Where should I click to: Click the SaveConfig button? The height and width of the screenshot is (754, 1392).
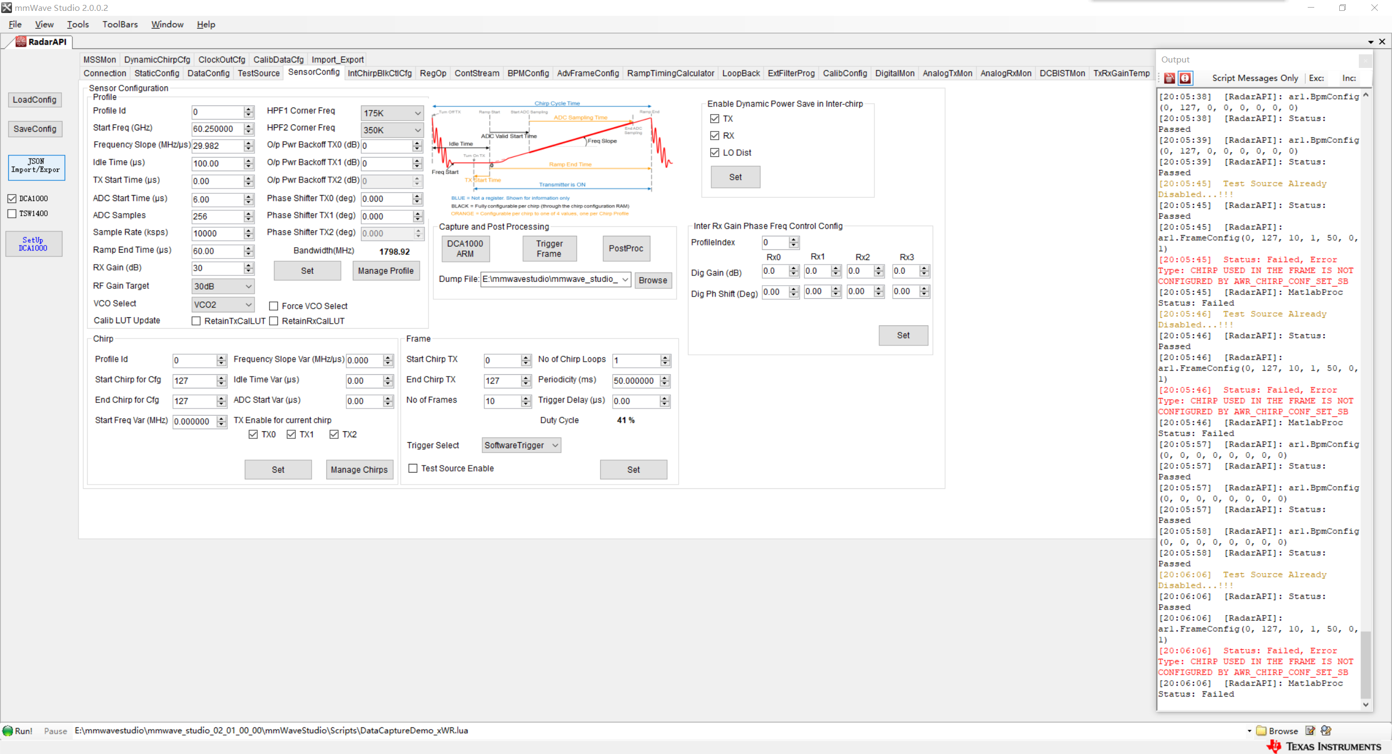35,129
